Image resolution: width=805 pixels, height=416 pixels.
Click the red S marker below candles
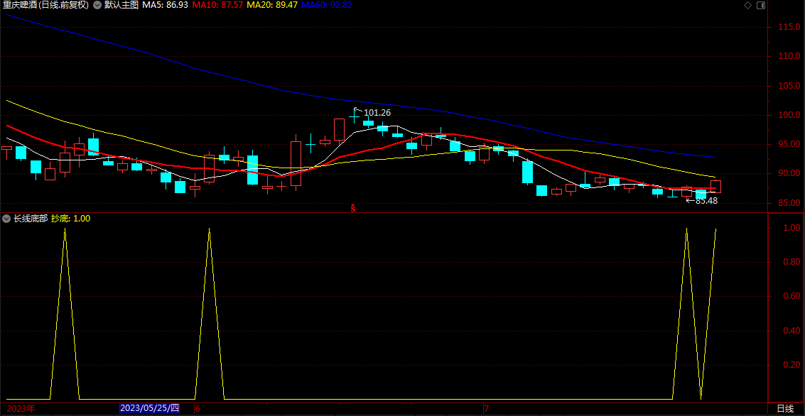[353, 208]
